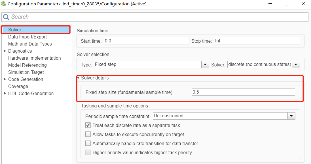Open the Data Import/Export pane
This screenshot has width=311, height=164.
coord(27,37)
